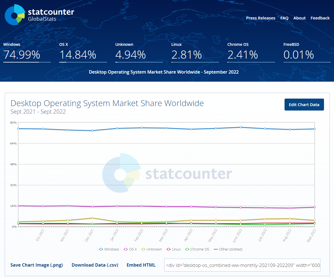Click the 80% y-axis label
The width and height of the screenshot is (334, 278).
point(14,123)
